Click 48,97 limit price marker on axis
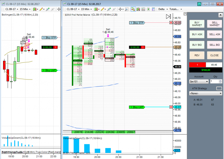224x159 pixels. pyautogui.click(x=177, y=107)
